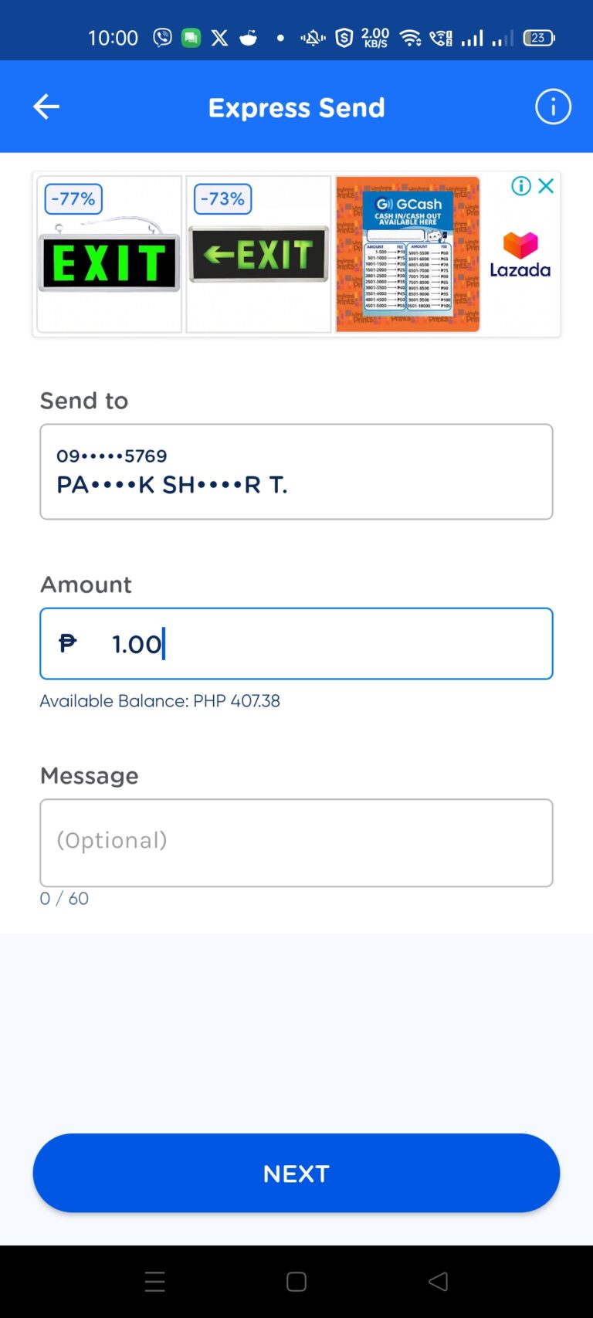Tap the Available Balance PHP 407.38 text

[159, 701]
